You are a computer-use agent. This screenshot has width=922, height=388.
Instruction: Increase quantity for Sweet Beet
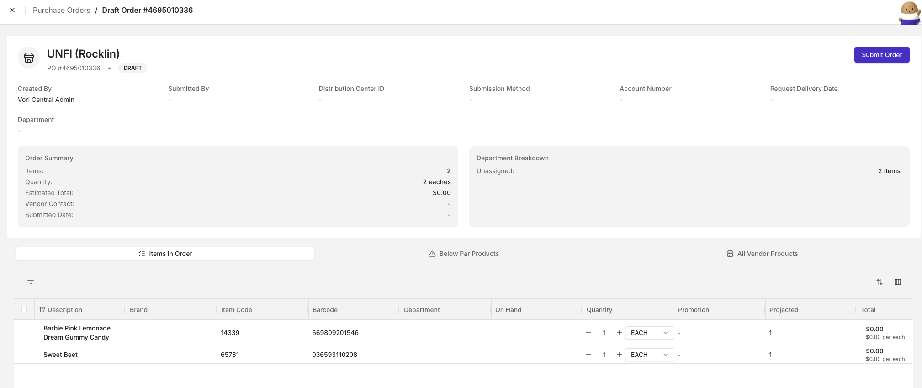pos(619,355)
